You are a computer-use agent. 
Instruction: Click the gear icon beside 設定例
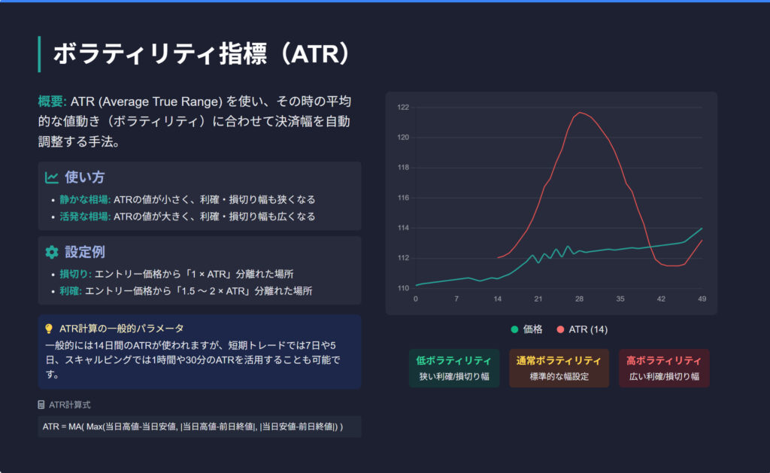click(x=52, y=253)
